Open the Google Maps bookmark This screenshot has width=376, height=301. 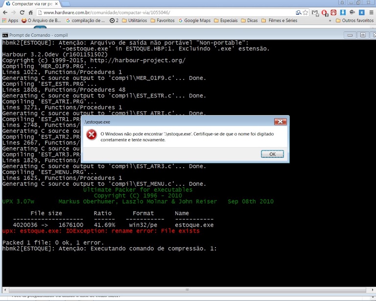pyautogui.click(x=194, y=21)
